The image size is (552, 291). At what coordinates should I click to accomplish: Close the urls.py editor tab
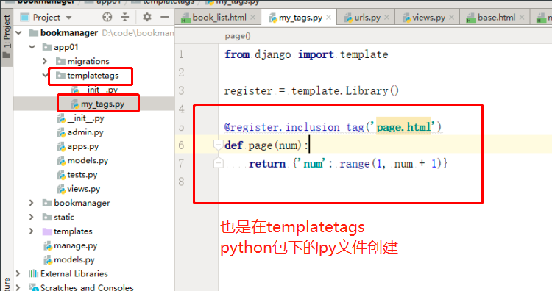click(386, 17)
